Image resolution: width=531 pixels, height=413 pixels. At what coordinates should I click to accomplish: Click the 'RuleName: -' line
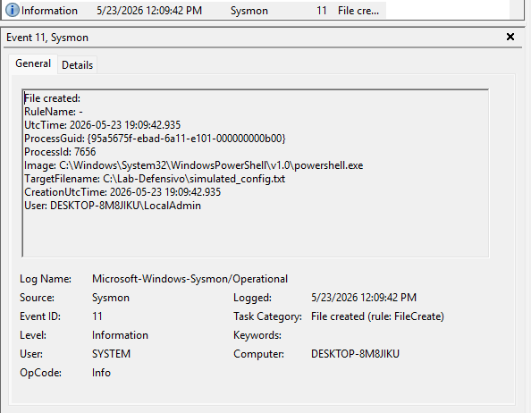point(54,112)
